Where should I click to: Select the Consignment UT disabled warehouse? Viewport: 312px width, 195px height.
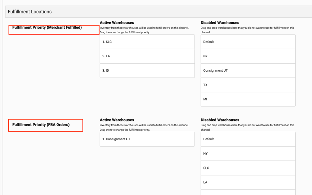point(248,70)
